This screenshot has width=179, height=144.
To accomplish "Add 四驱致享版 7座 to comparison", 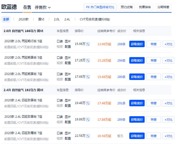I will 168,120.
